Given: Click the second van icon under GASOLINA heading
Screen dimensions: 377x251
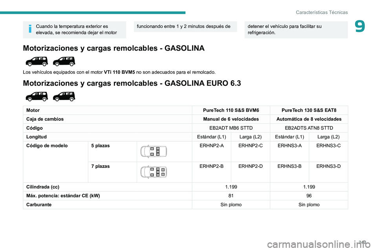Looking at the screenshot, I should pos(64,61).
